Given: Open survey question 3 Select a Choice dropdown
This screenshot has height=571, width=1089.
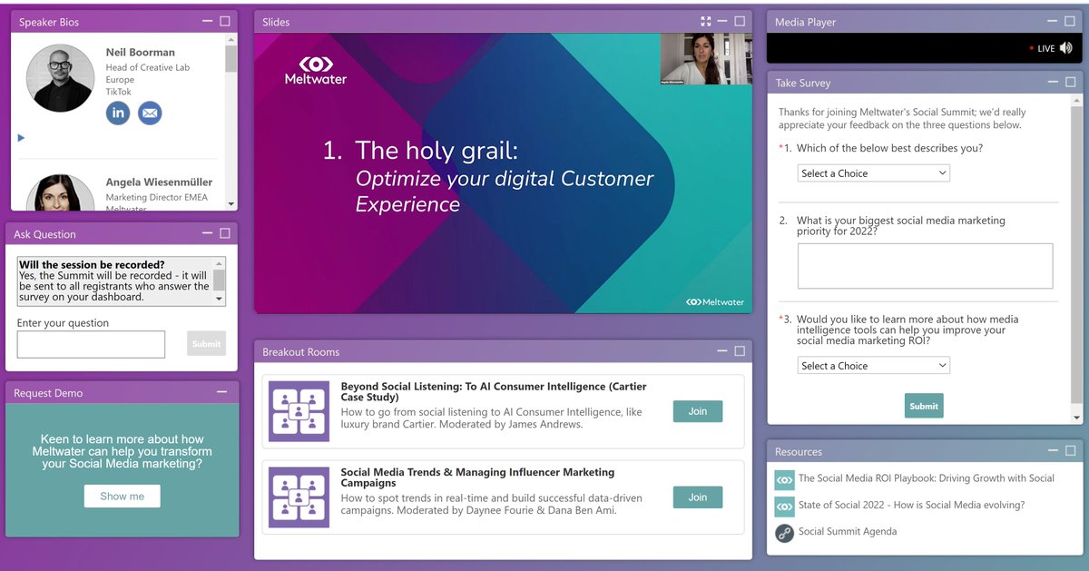Looking at the screenshot, I should coord(873,365).
